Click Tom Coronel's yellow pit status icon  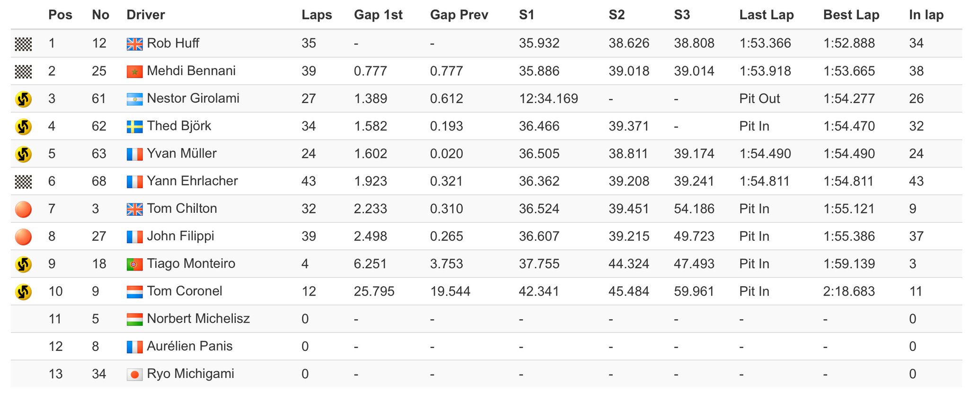[x=23, y=292]
